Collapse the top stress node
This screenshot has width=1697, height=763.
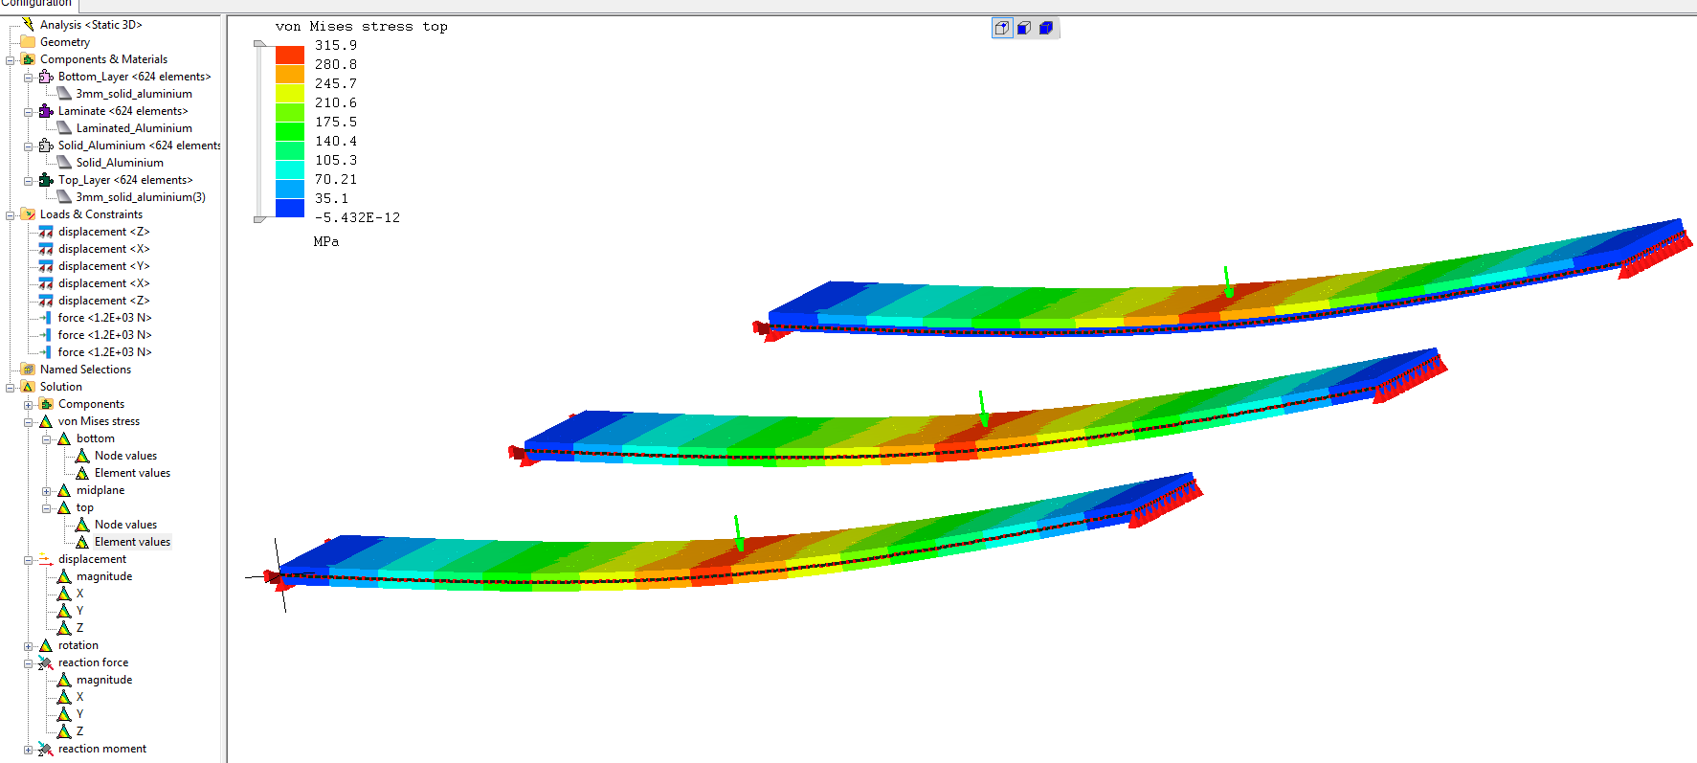pos(47,507)
